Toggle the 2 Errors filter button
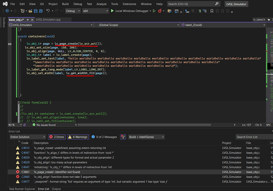 57,137
